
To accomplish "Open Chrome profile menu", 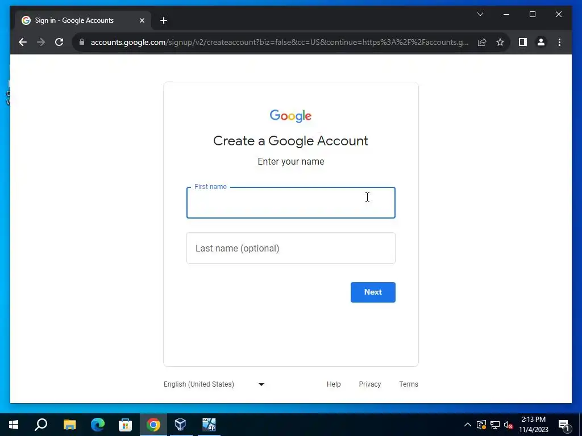I will 541,42.
